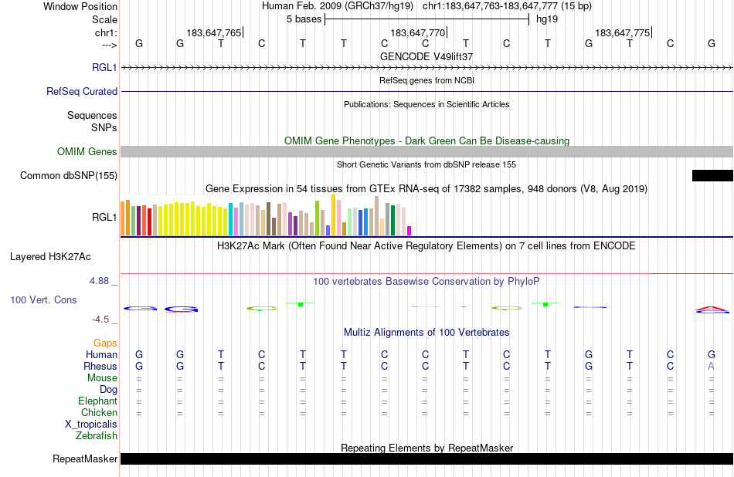Click the 183,647,770 coordinate marker
The height and width of the screenshot is (477, 734).
(x=418, y=32)
